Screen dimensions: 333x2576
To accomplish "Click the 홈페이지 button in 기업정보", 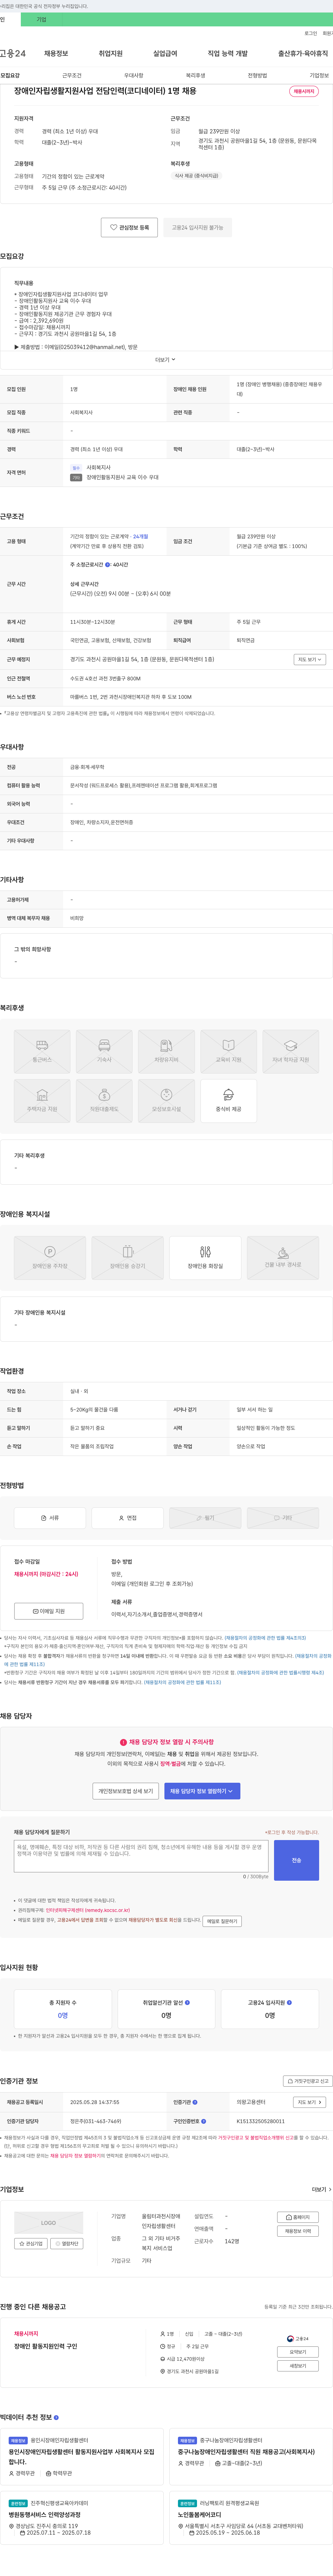I will [x=298, y=2217].
